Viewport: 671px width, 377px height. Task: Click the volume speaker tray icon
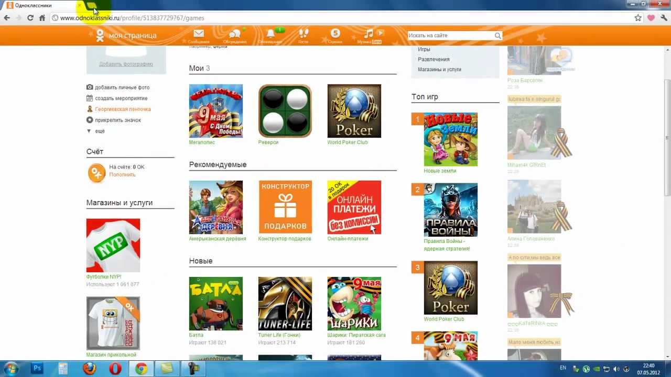pyautogui.click(x=616, y=369)
